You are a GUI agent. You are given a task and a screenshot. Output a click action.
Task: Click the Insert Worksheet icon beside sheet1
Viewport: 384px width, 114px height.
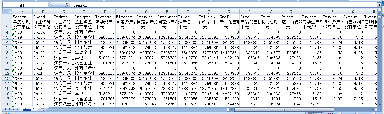click(42, 109)
